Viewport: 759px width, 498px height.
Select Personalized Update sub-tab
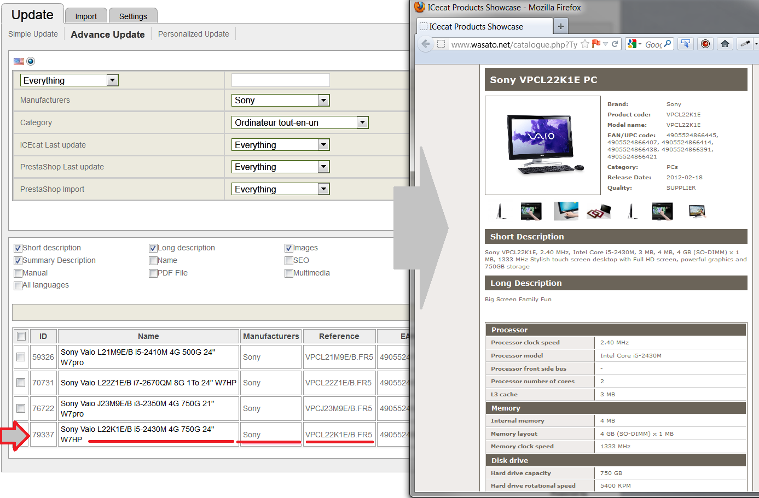[x=194, y=34]
